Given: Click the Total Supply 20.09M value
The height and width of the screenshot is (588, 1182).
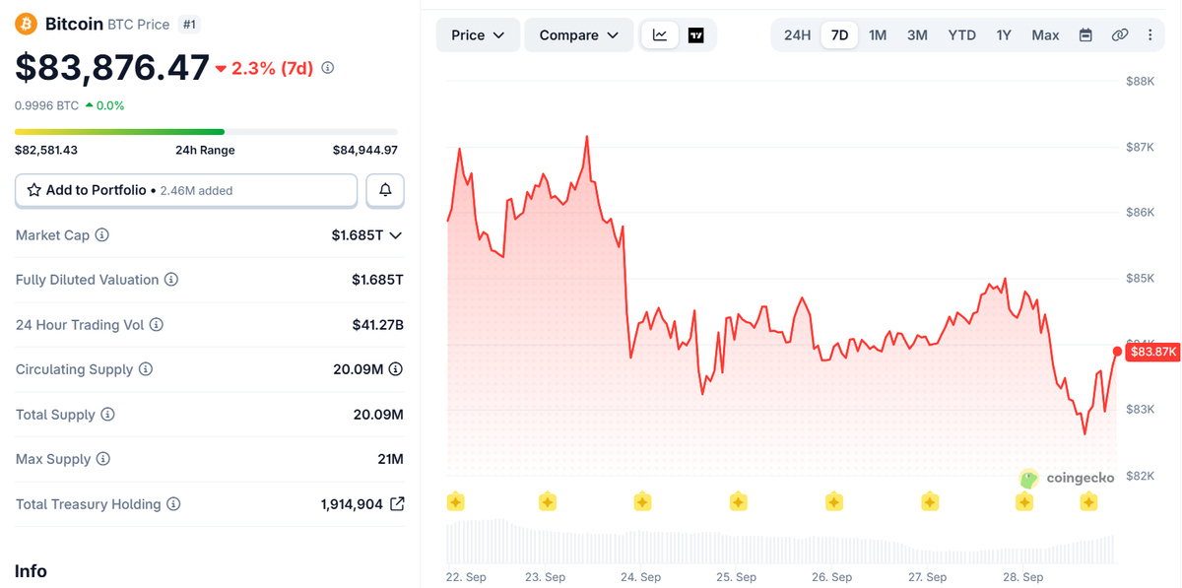Looking at the screenshot, I should [378, 415].
